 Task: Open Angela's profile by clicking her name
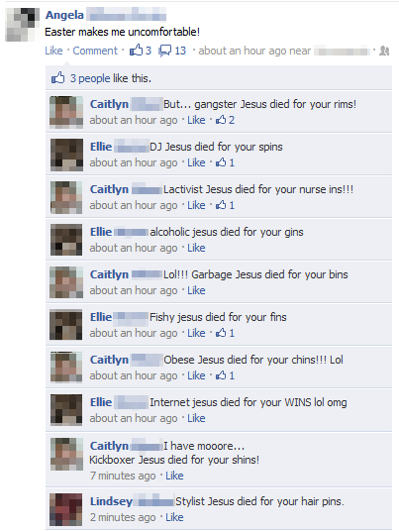[x=64, y=15]
